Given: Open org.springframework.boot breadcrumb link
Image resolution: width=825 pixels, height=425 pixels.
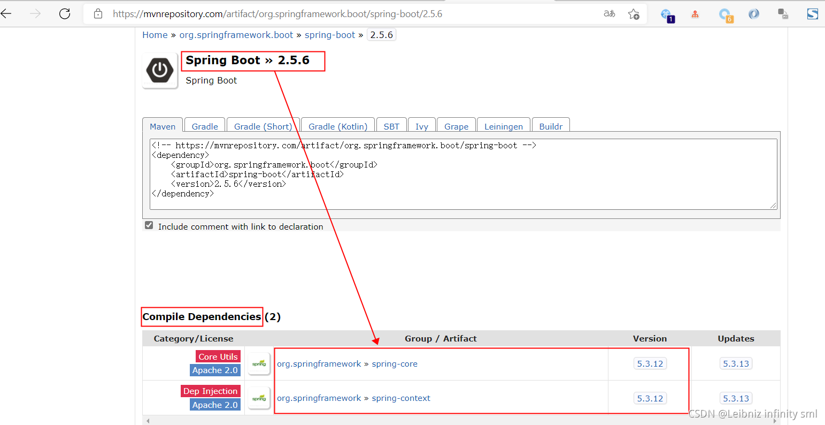Looking at the screenshot, I should pyautogui.click(x=236, y=35).
